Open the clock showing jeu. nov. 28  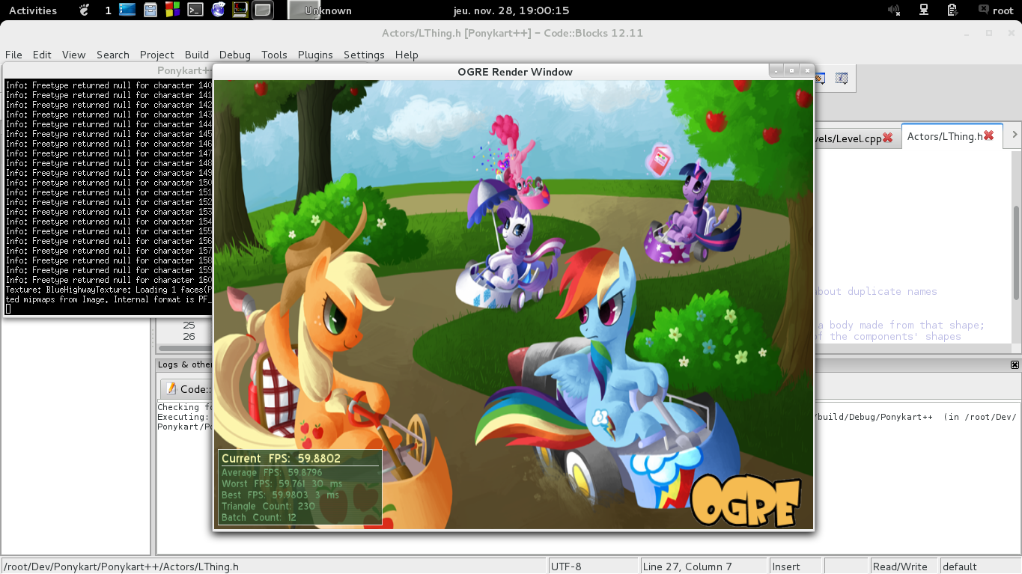pos(511,10)
